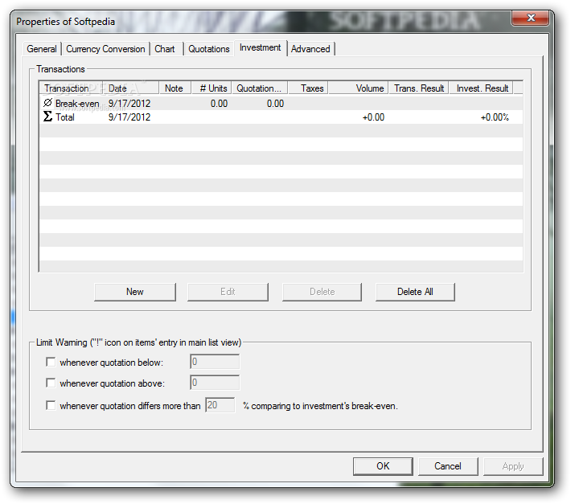Click the Invest. Result column header
The width and height of the screenshot is (571, 504).
click(482, 88)
